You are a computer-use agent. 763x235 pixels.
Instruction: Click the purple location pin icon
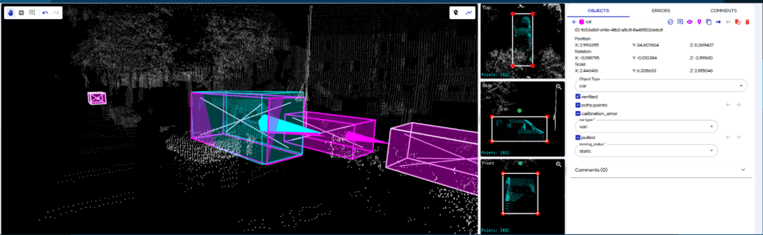click(699, 22)
